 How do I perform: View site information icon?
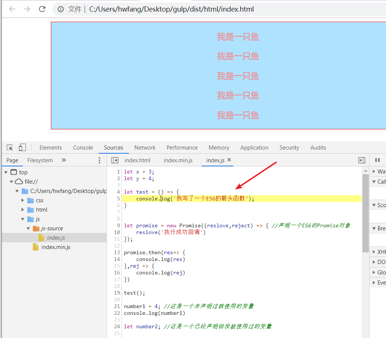[61, 9]
